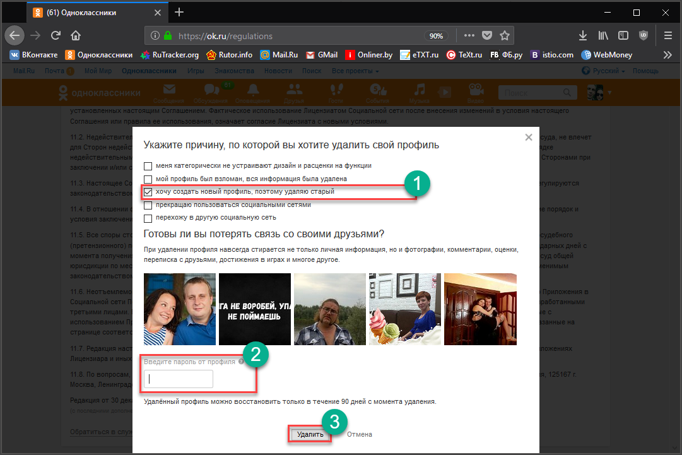This screenshot has height=455, width=682.
Task: Close the delete profile dialog
Action: (529, 137)
